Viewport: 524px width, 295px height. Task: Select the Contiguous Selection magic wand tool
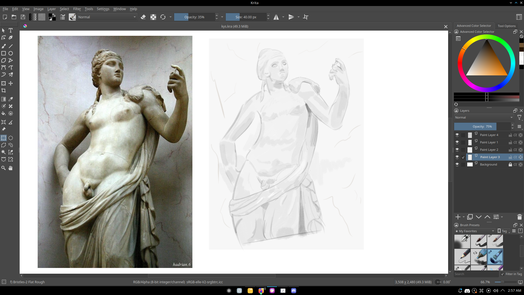(4, 152)
